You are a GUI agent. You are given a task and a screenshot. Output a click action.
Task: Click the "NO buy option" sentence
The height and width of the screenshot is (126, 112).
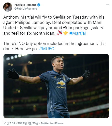tap(51, 43)
